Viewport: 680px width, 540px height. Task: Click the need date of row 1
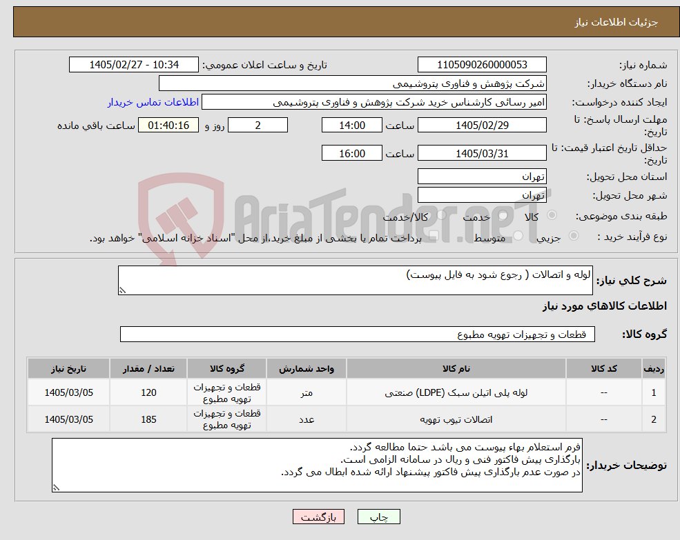click(x=68, y=392)
